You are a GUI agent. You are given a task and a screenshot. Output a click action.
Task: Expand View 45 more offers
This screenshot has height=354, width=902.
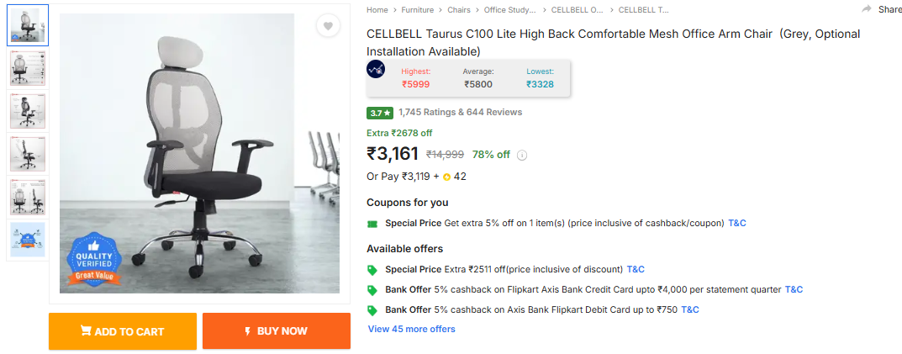pos(411,329)
